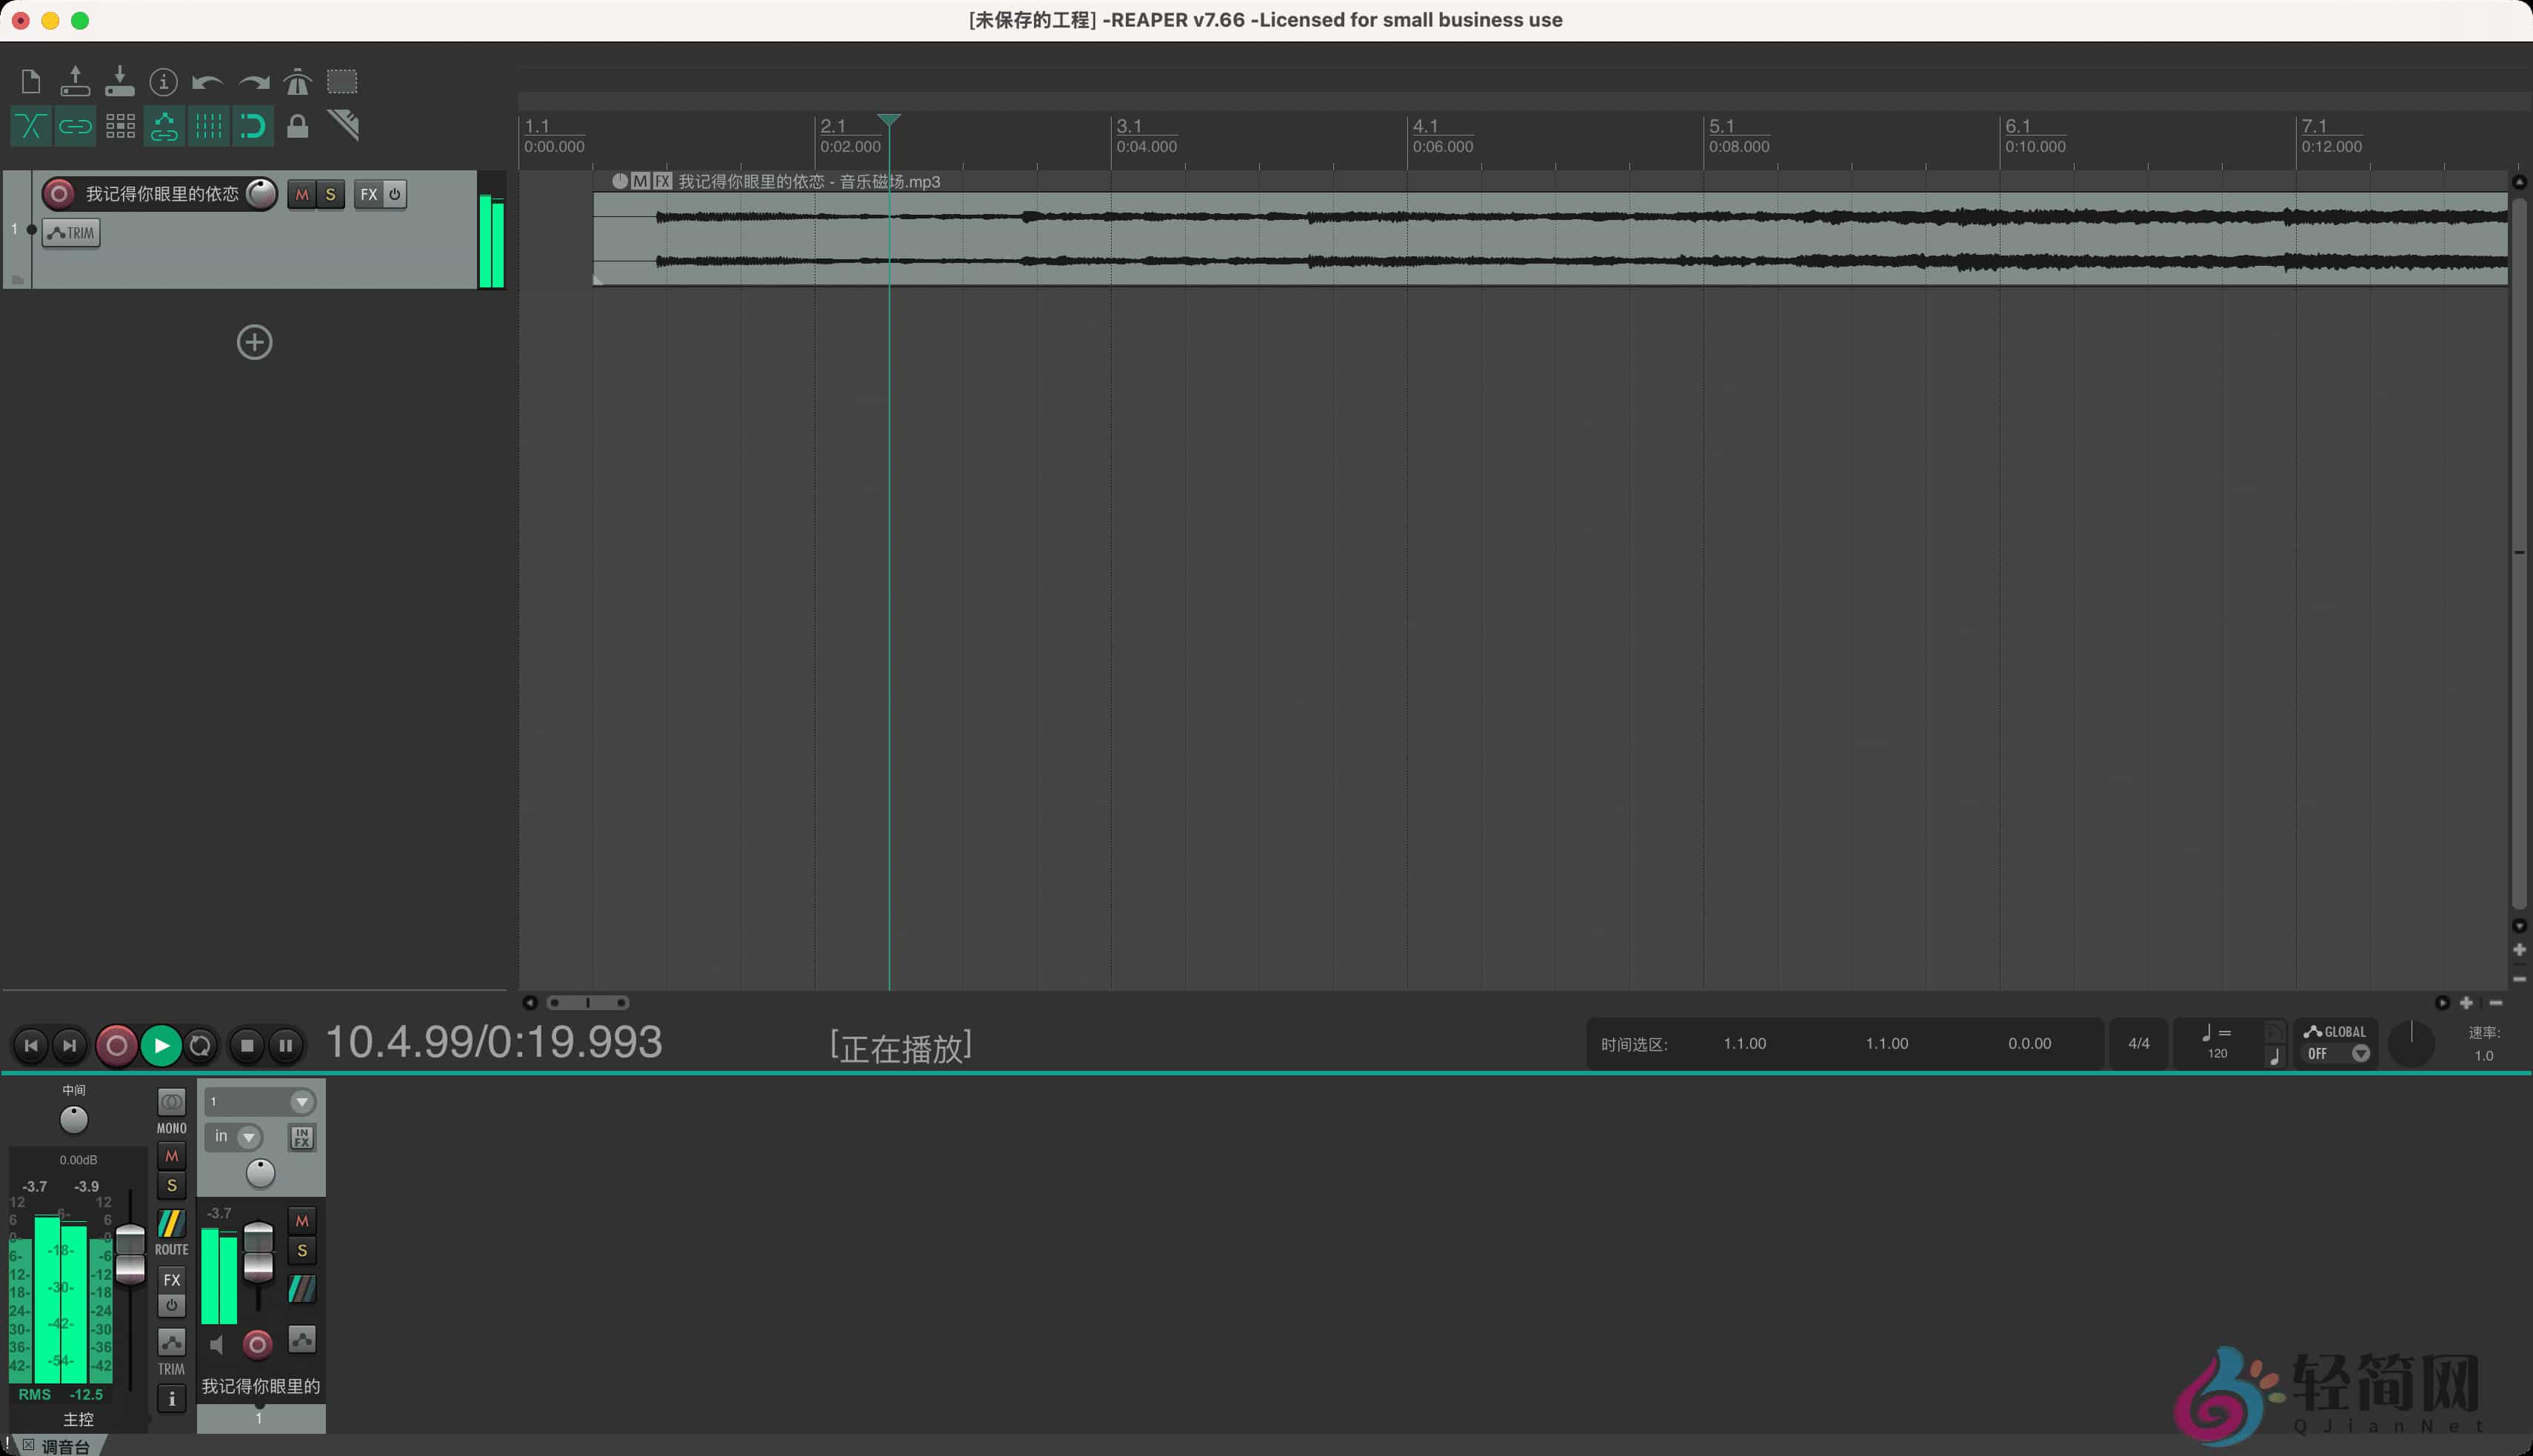2533x1456 pixels.
Task: Click the master volume fader handle
Action: pos(130,1252)
